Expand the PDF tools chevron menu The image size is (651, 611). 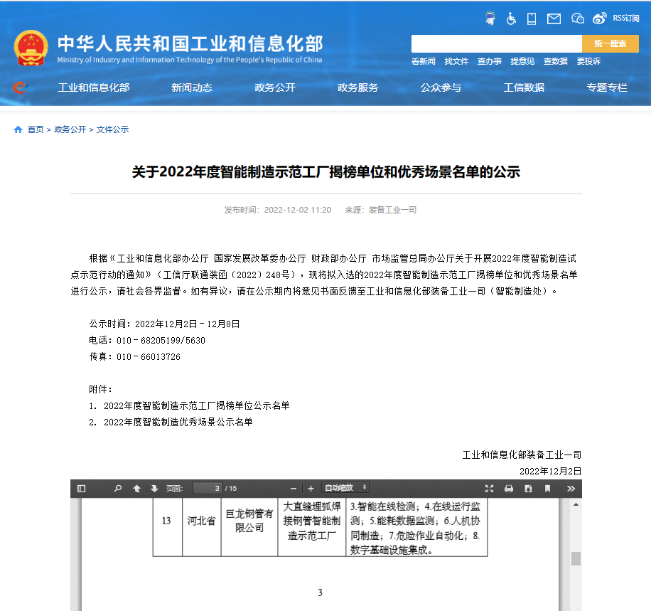[x=571, y=489]
